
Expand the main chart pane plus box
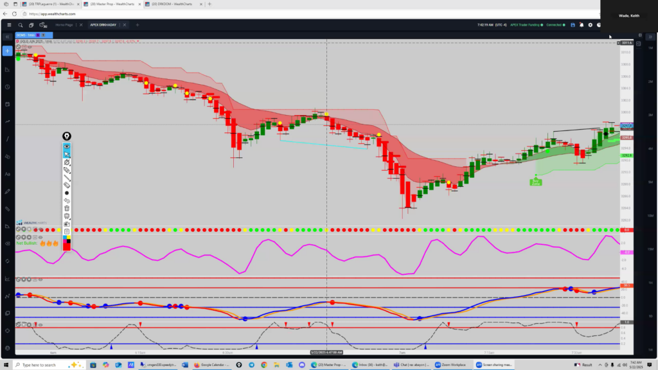(24, 47)
